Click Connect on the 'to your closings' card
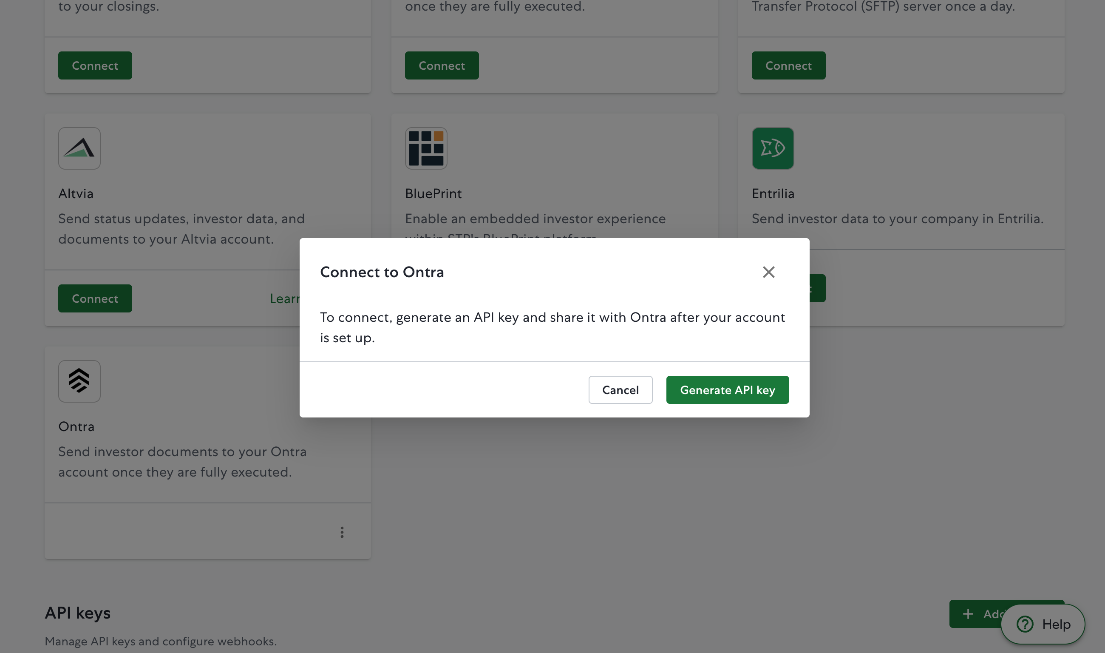 pos(95,65)
